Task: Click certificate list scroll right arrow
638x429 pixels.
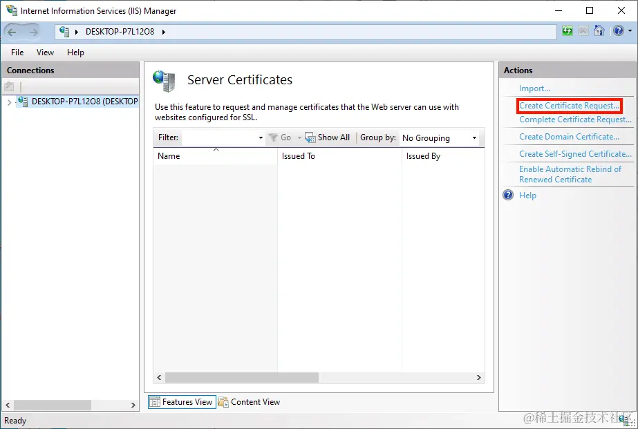Action: tap(479, 378)
